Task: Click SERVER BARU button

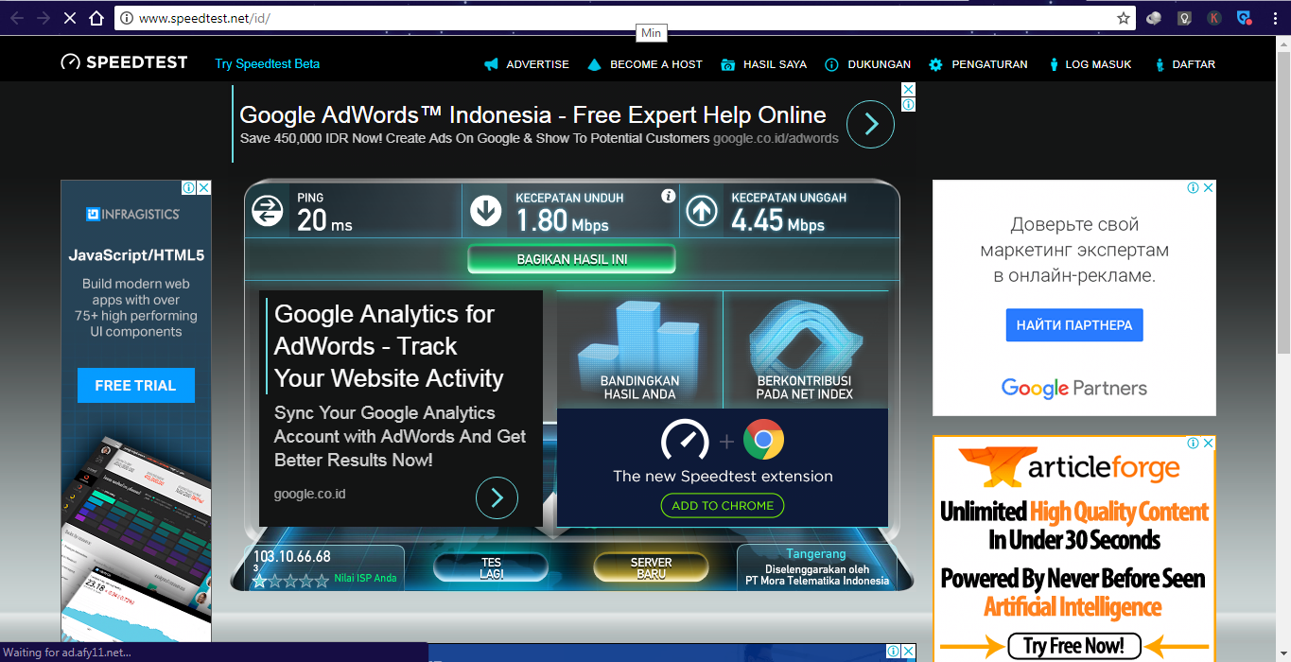Action: coord(651,567)
